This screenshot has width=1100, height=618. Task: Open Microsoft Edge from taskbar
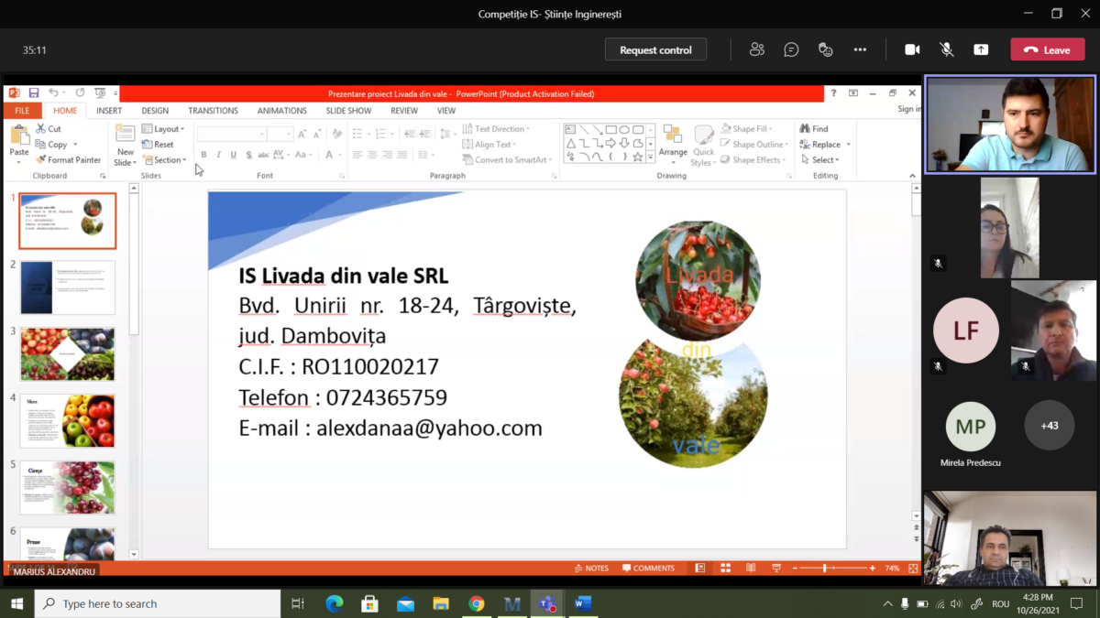(x=334, y=603)
